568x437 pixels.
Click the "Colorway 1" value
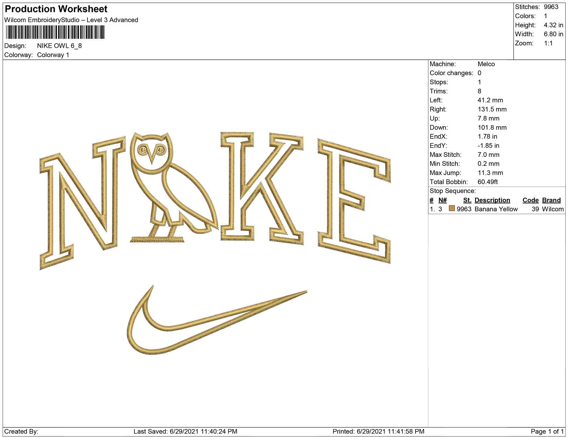tap(53, 55)
